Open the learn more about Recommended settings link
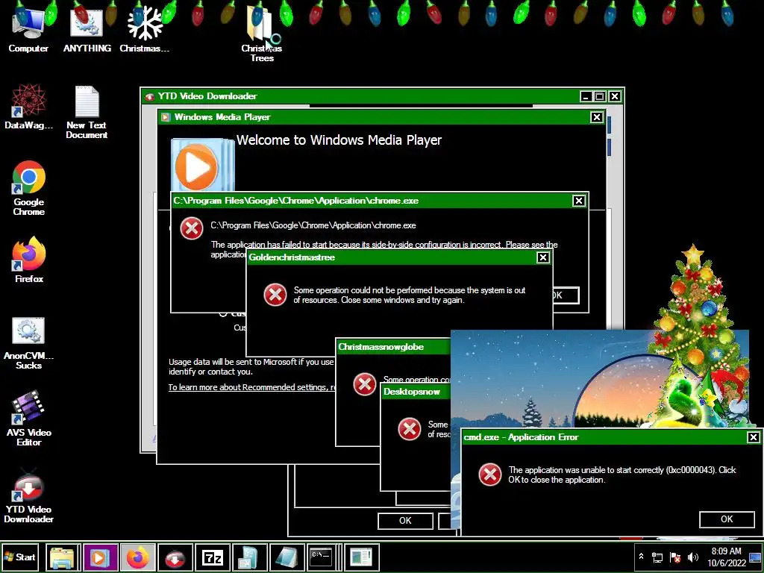Viewport: 764px width, 573px height. coord(252,387)
